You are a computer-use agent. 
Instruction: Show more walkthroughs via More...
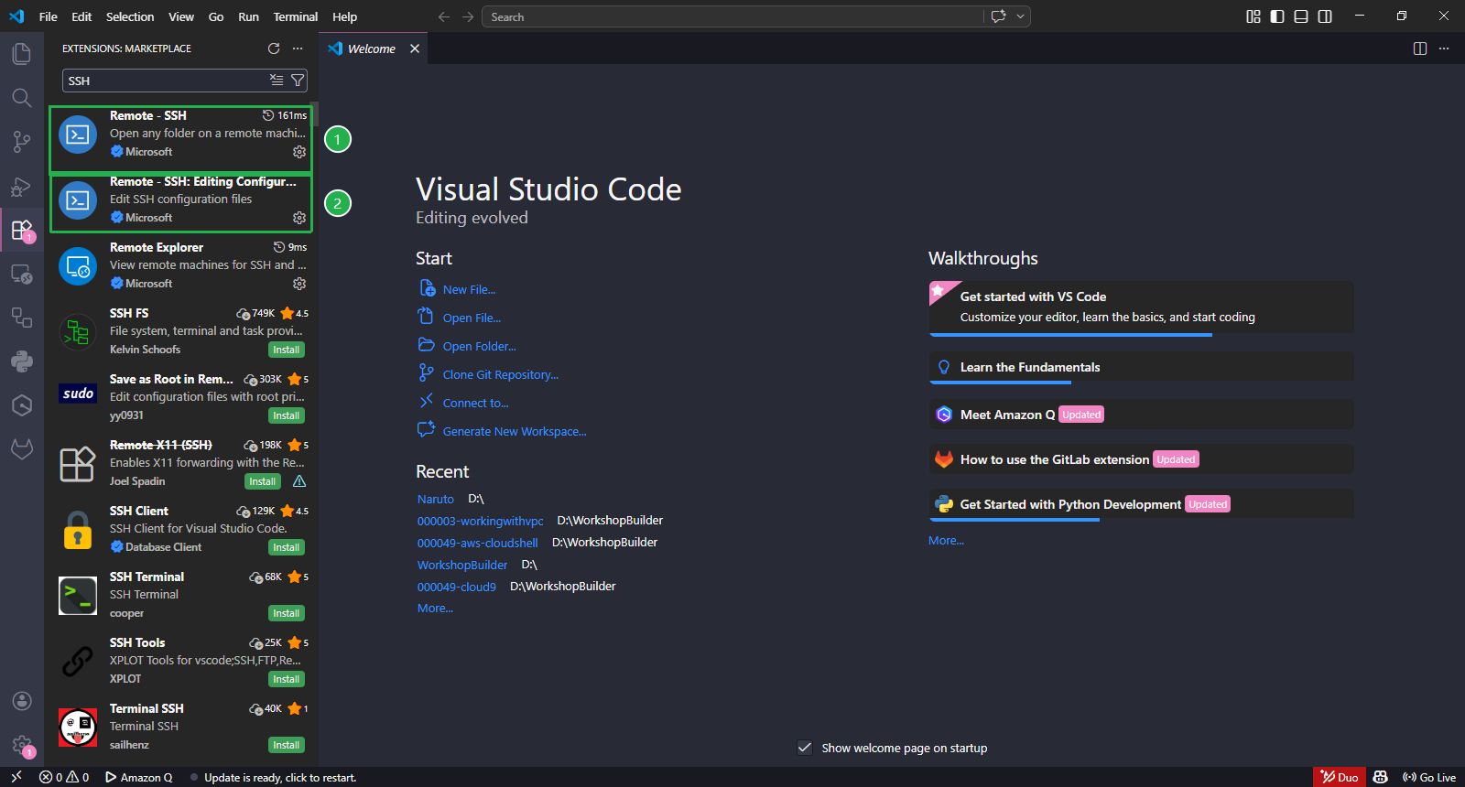click(x=946, y=540)
